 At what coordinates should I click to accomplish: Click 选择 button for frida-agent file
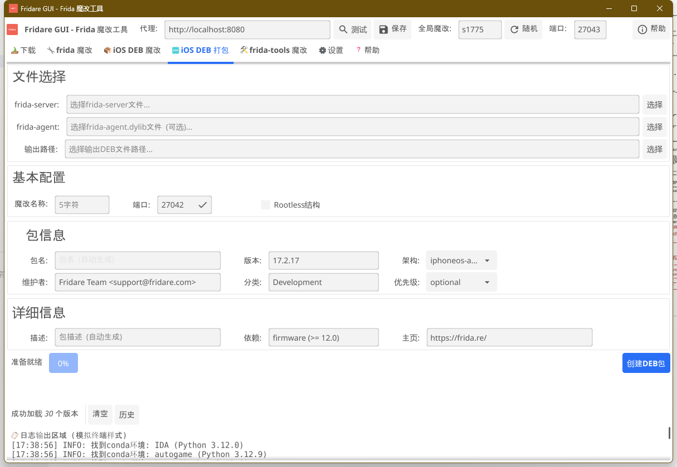pyautogui.click(x=655, y=127)
